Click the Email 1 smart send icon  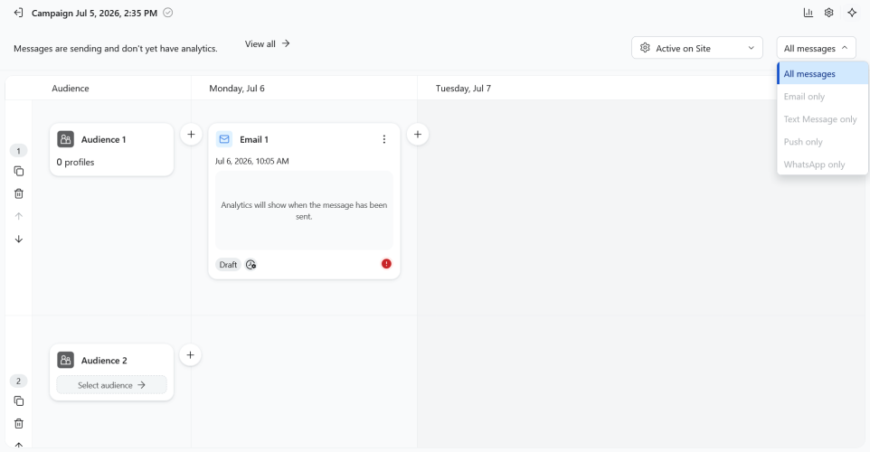point(251,265)
